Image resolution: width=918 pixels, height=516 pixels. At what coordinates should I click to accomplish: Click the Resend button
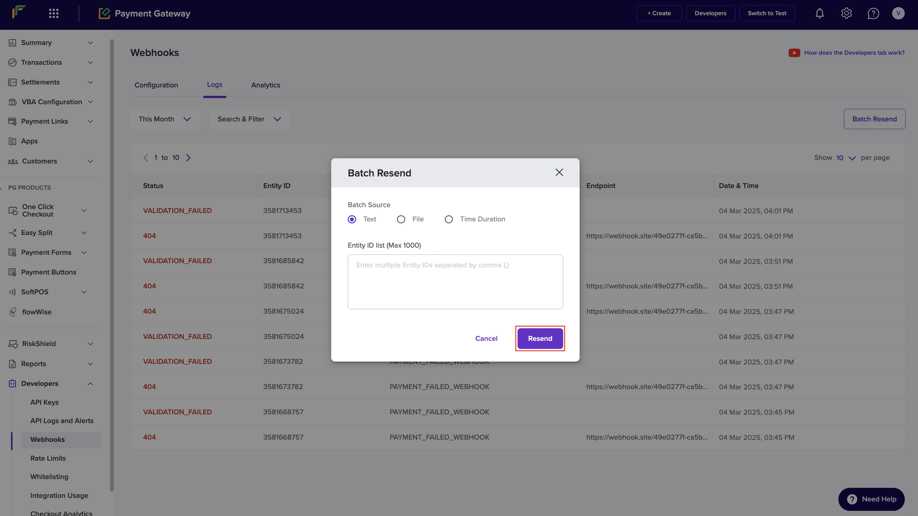(x=540, y=338)
